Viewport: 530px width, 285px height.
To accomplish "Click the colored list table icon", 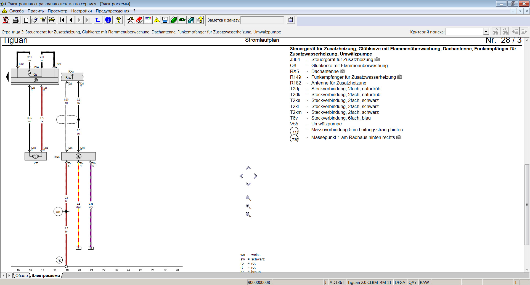I will point(148,20).
